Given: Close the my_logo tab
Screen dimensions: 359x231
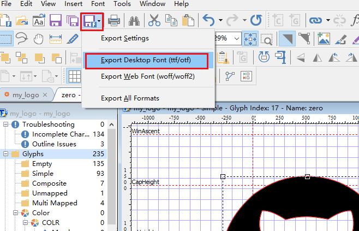Looking at the screenshot, I should coord(45,94).
